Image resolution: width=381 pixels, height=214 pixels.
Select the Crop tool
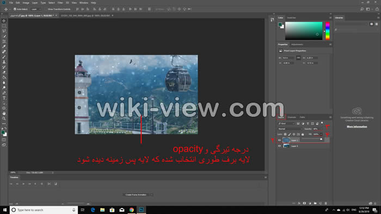click(4, 41)
